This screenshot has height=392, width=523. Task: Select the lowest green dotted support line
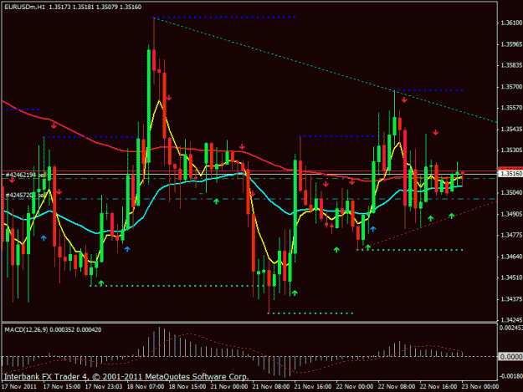[310, 313]
